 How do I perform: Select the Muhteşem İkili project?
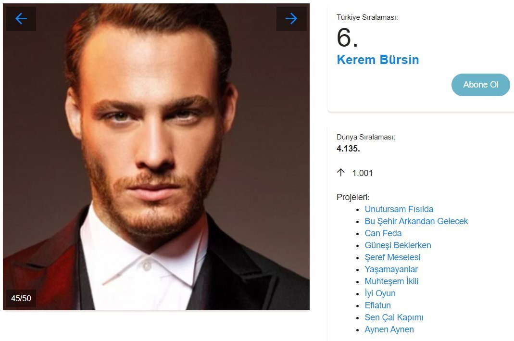391,281
